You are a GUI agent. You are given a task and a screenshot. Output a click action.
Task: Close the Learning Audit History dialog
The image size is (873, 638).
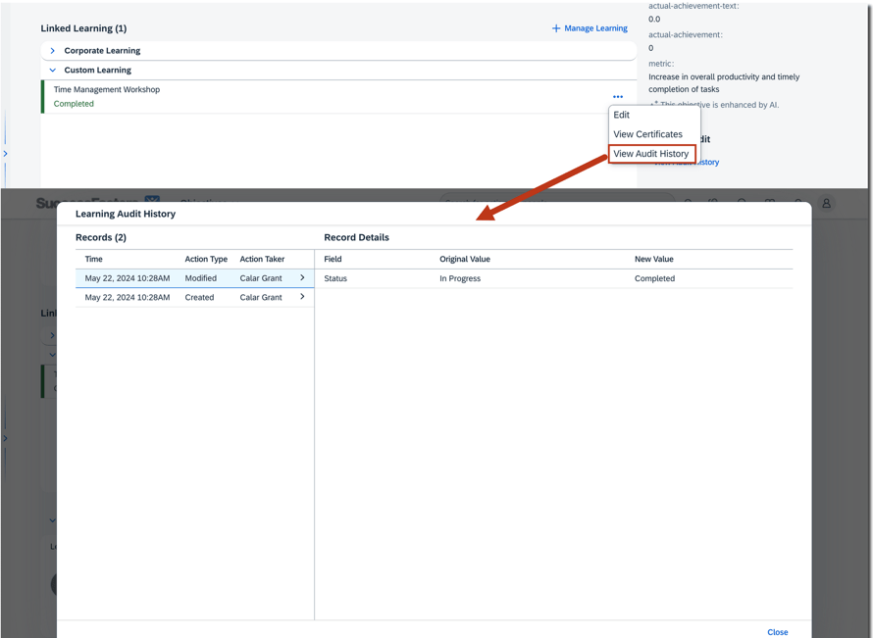pos(777,632)
